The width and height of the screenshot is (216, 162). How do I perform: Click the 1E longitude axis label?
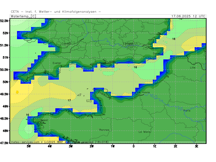coord(154,146)
